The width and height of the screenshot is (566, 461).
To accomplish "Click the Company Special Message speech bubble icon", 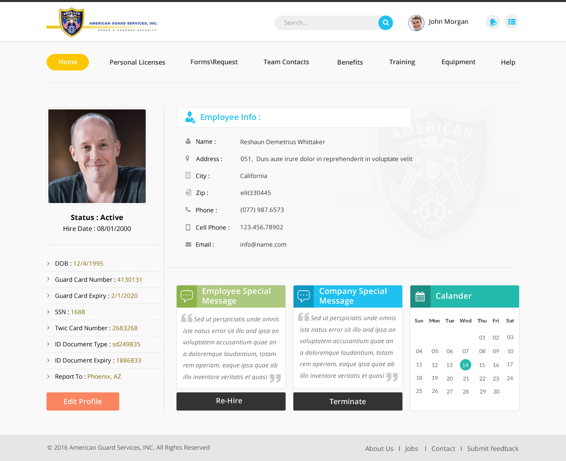I will click(x=304, y=296).
